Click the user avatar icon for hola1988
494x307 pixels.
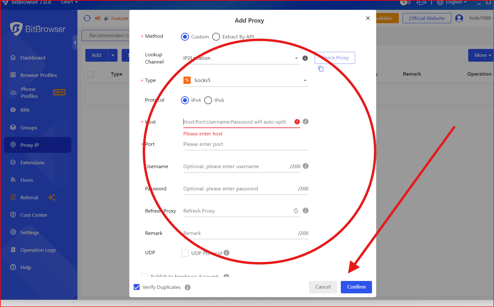459,18
